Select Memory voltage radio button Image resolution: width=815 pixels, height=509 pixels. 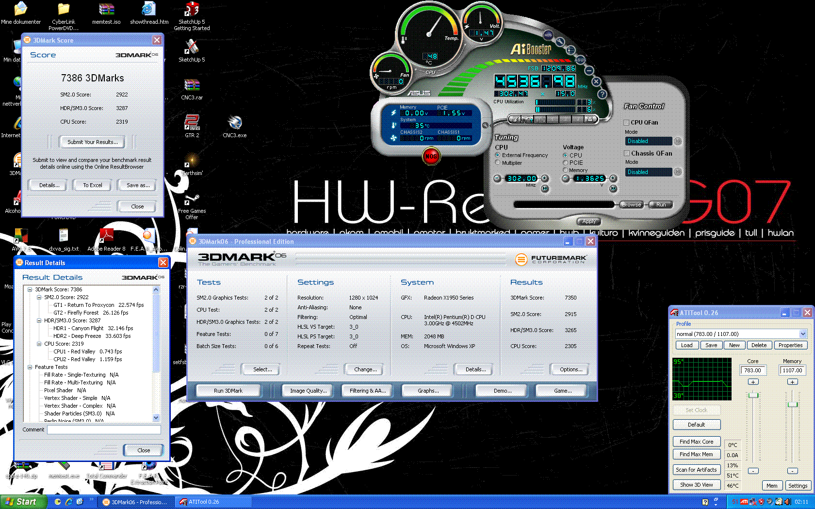[x=565, y=170]
